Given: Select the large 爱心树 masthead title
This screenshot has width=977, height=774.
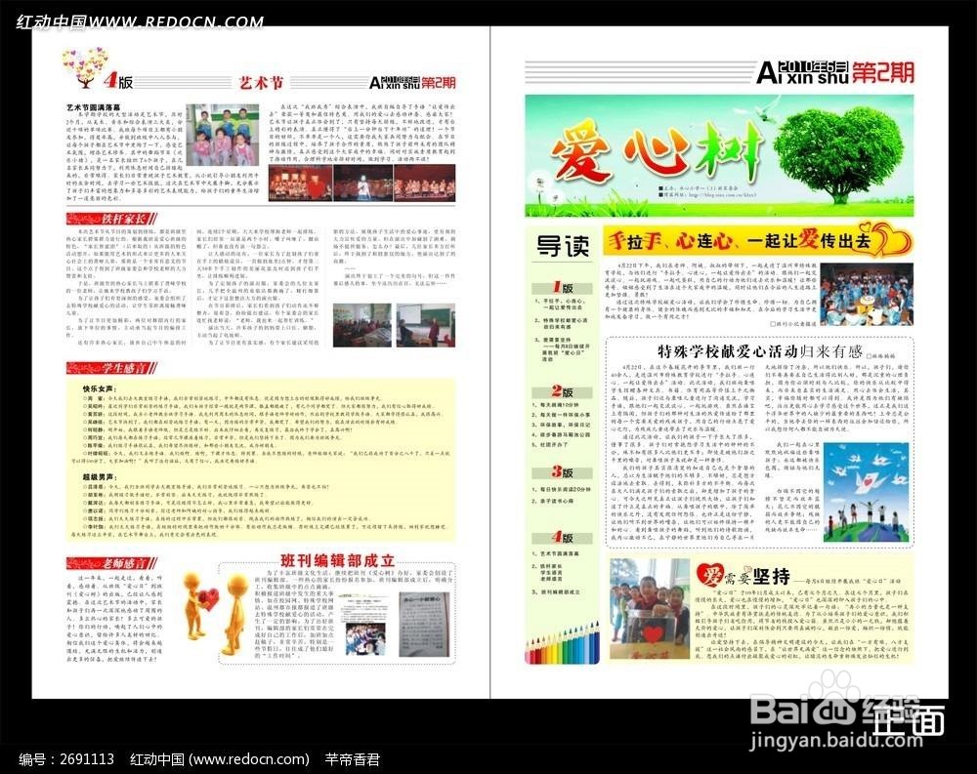Looking at the screenshot, I should pos(658,152).
